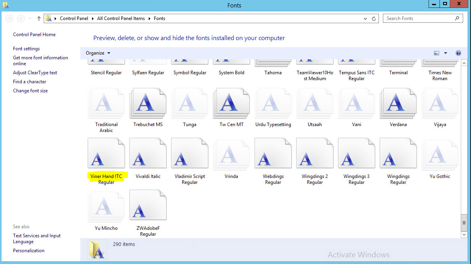Viewport: 471px width, 264px height.
Task: Click All Control Panel Items breadcrumb
Action: pyautogui.click(x=121, y=18)
